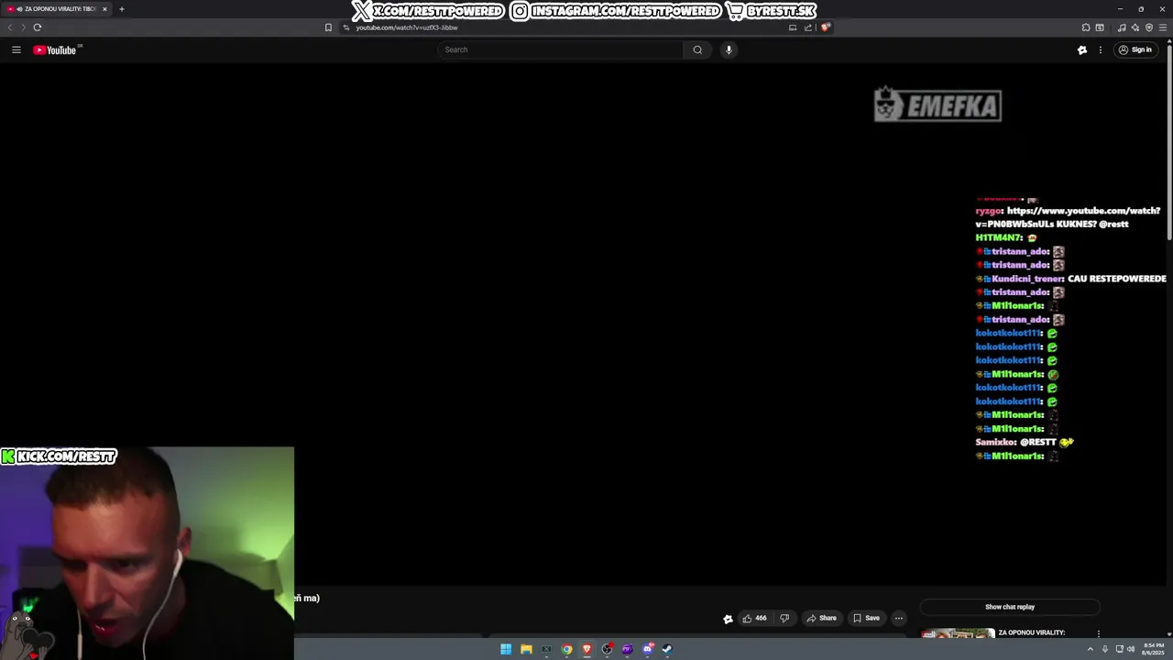Open more actions ellipsis under video
The image size is (1173, 660).
[899, 618]
